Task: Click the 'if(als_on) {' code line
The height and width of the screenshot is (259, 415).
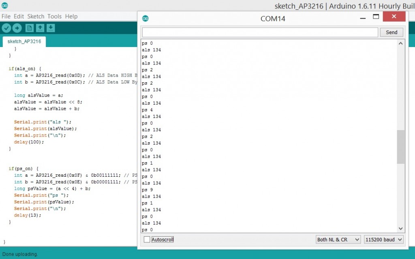Action: (25, 68)
